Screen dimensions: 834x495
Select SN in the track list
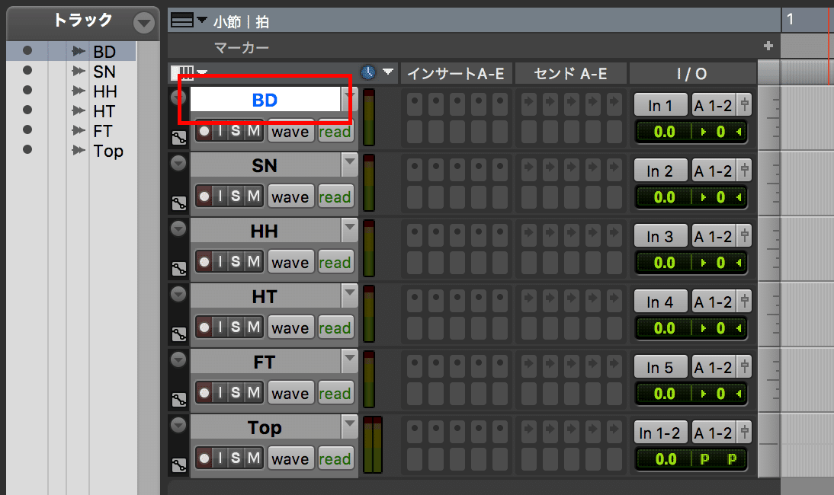pos(104,72)
